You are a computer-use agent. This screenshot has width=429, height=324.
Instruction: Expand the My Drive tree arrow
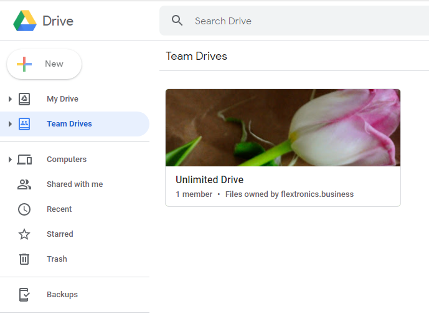point(10,99)
